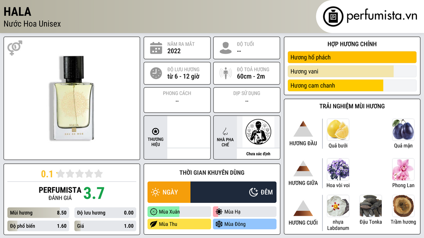Click the Chưa xác định perfumer label

(258, 154)
